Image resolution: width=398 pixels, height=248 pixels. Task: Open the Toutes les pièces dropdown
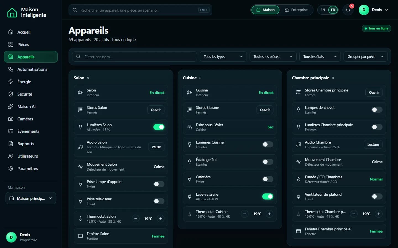(x=273, y=56)
